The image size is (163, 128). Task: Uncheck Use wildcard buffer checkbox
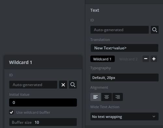[11, 112]
